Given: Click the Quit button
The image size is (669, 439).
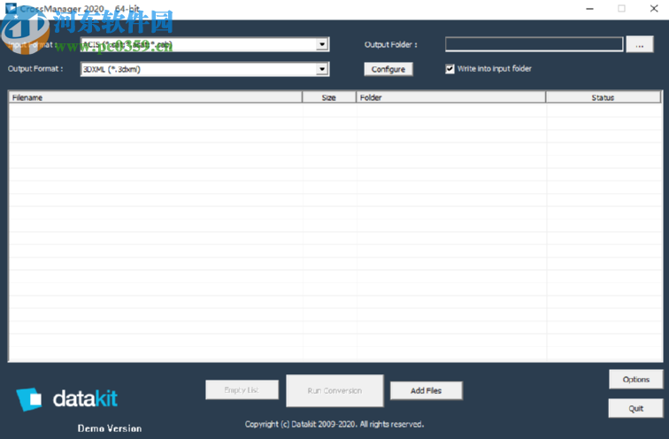Looking at the screenshot, I should [x=635, y=408].
